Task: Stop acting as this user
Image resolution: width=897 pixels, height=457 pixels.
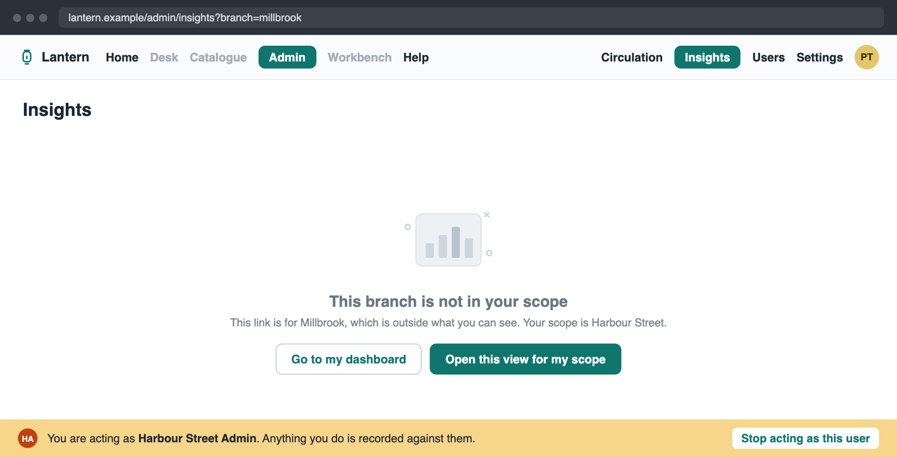Action: pos(806,439)
